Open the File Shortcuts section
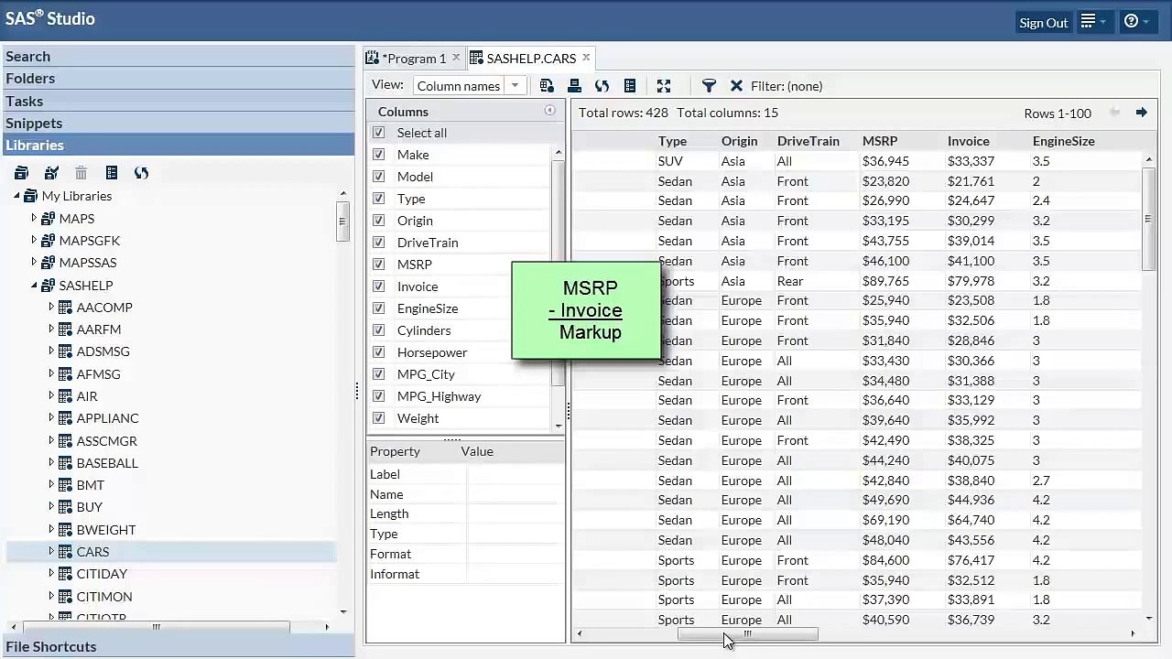 pyautogui.click(x=178, y=646)
